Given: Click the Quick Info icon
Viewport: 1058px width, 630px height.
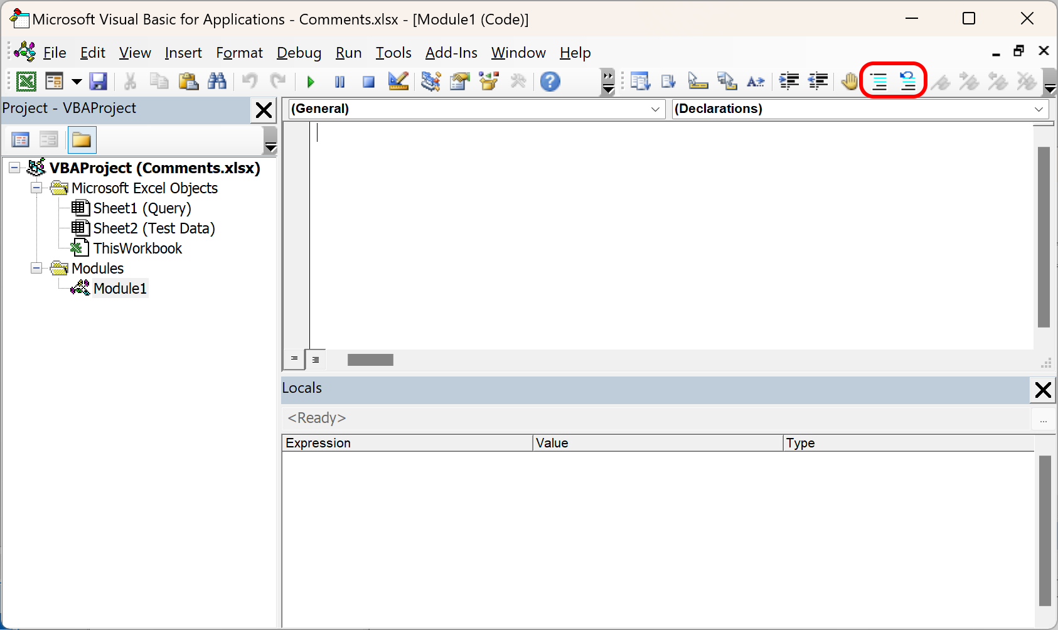Looking at the screenshot, I should point(698,82).
